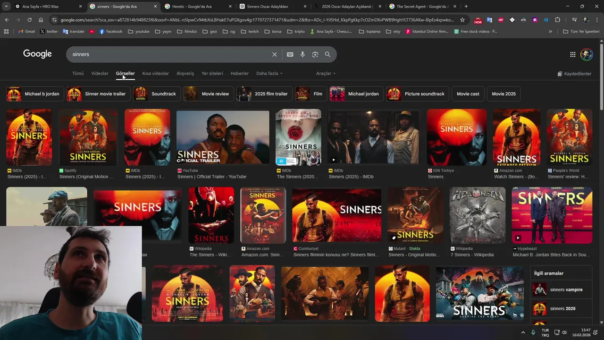Switch to the Alışveriş tab
The image size is (604, 340).
pos(185,74)
